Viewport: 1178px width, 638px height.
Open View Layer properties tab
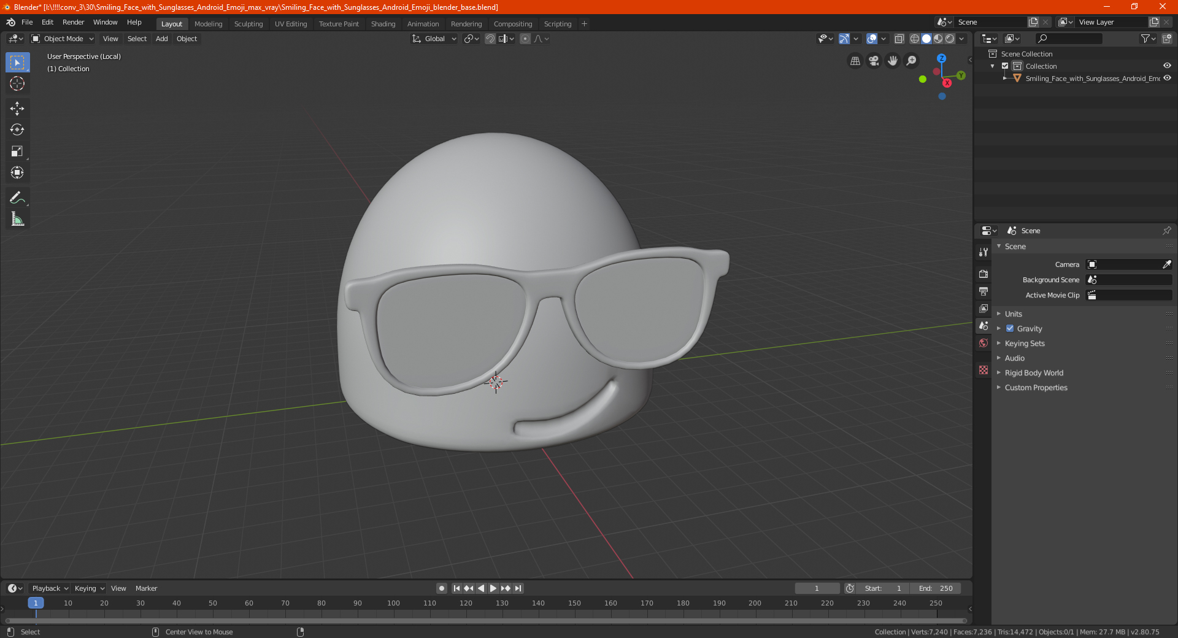(x=984, y=308)
